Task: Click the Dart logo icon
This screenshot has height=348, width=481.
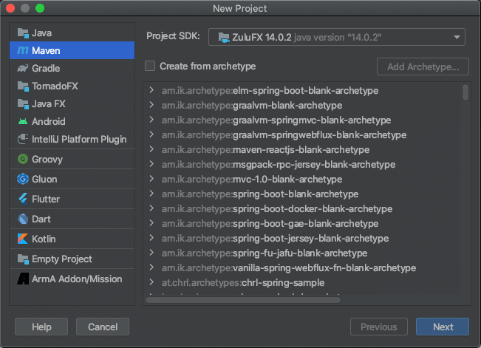Action: click(x=23, y=219)
